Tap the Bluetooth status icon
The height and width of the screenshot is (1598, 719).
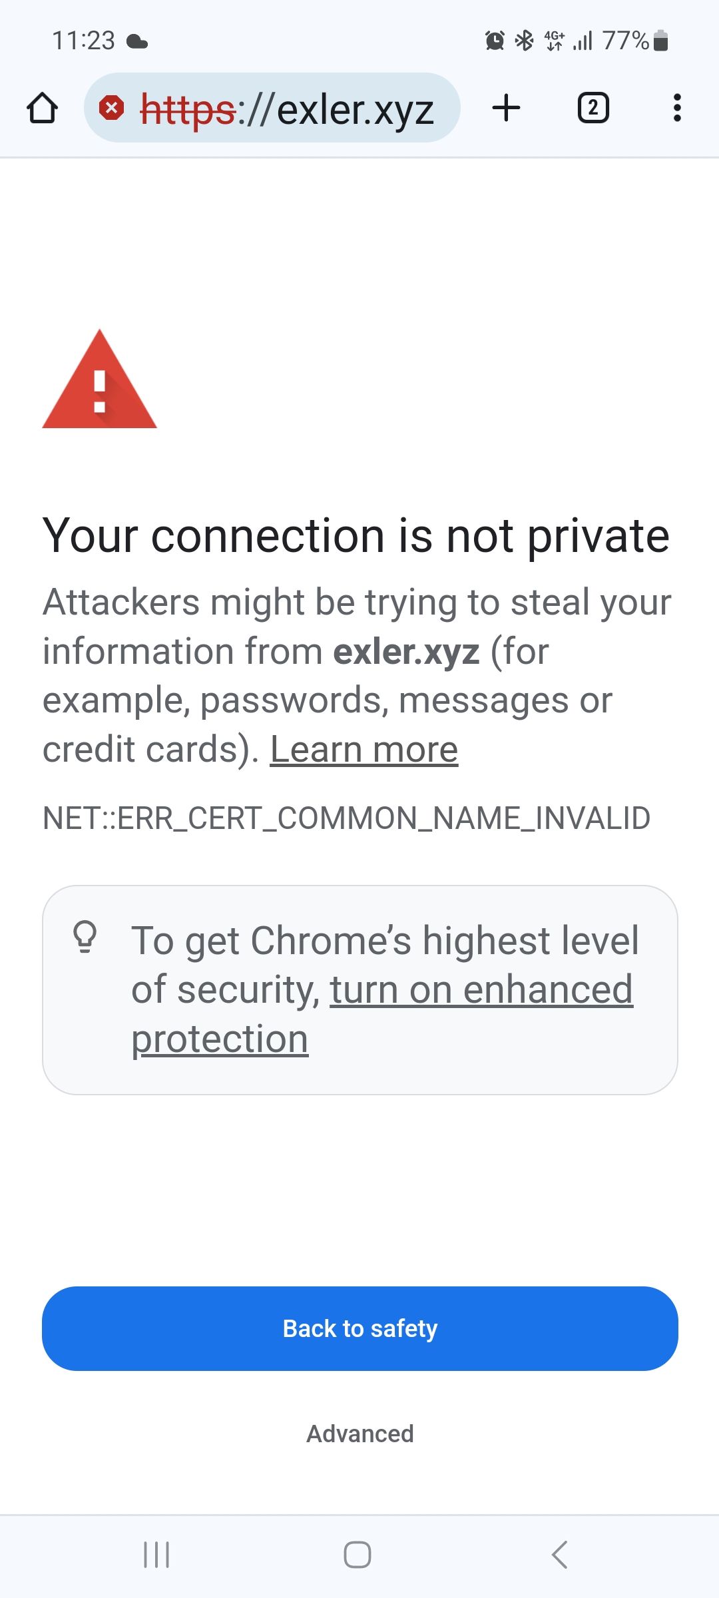point(525,41)
